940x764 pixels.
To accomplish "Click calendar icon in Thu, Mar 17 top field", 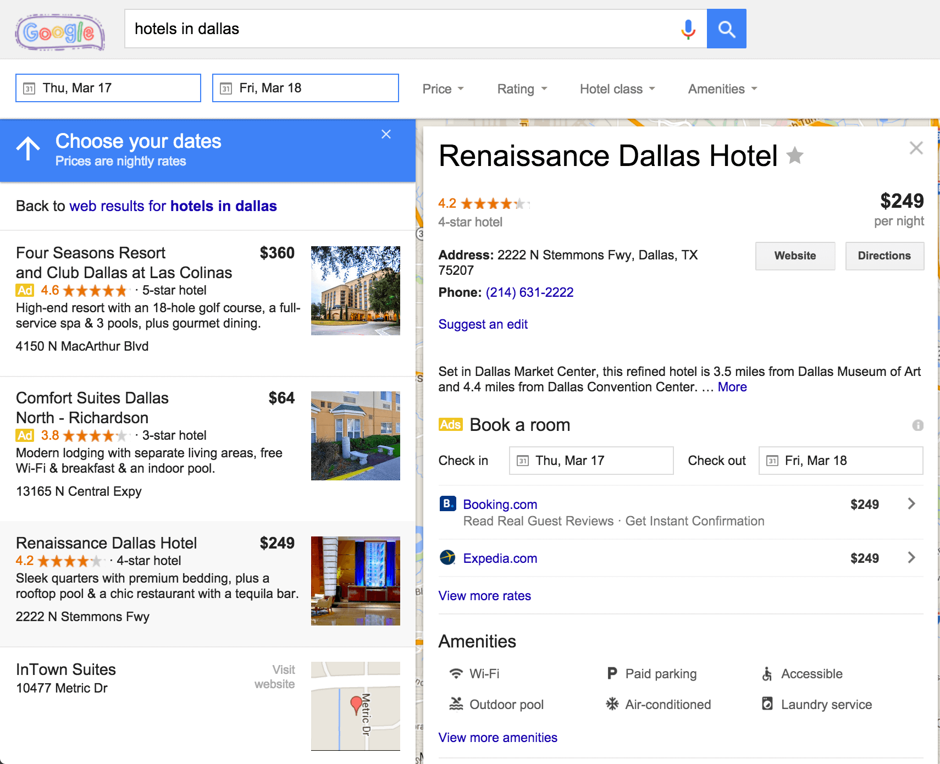I will [x=29, y=88].
